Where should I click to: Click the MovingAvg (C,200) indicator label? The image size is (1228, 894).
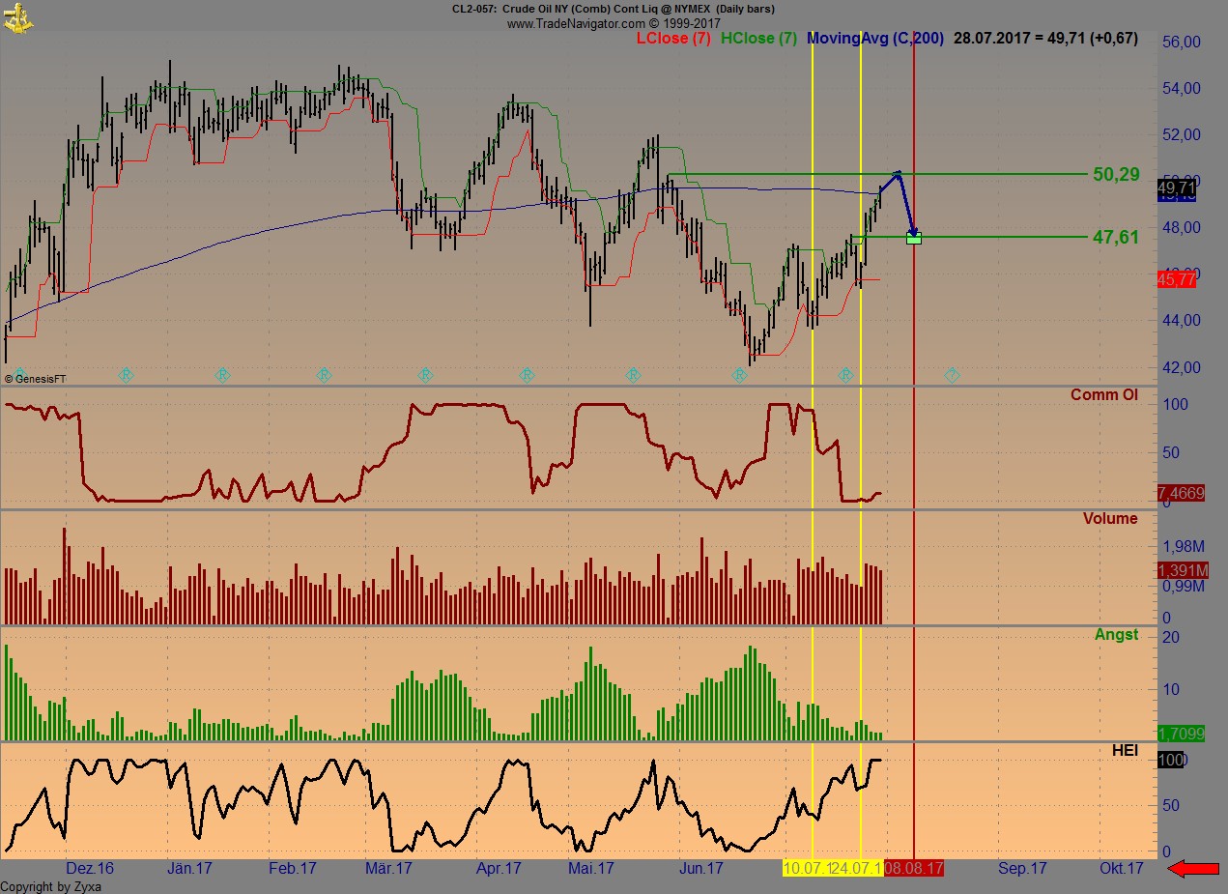click(x=875, y=39)
